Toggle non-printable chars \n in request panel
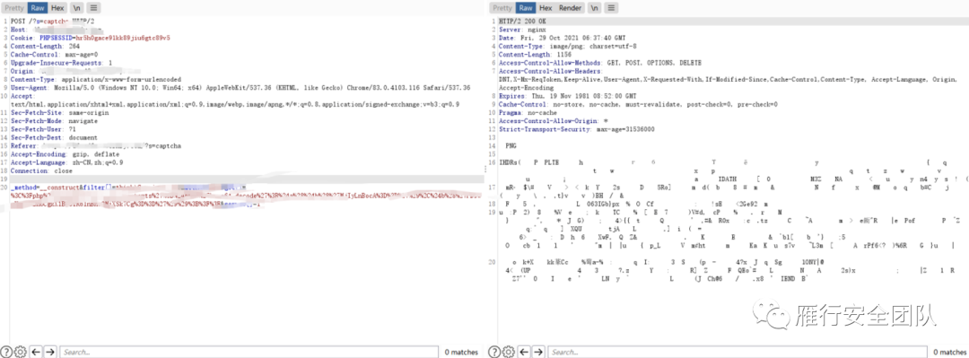The width and height of the screenshot is (969, 358). tap(76, 8)
